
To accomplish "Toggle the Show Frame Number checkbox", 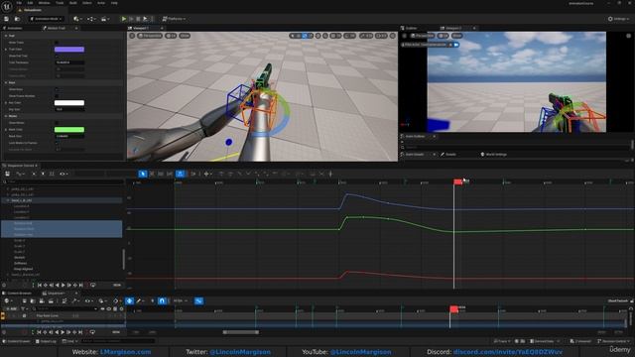I will (57, 96).
